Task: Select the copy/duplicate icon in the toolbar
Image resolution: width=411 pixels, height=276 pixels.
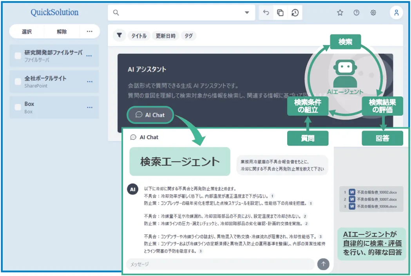Action: [x=279, y=13]
